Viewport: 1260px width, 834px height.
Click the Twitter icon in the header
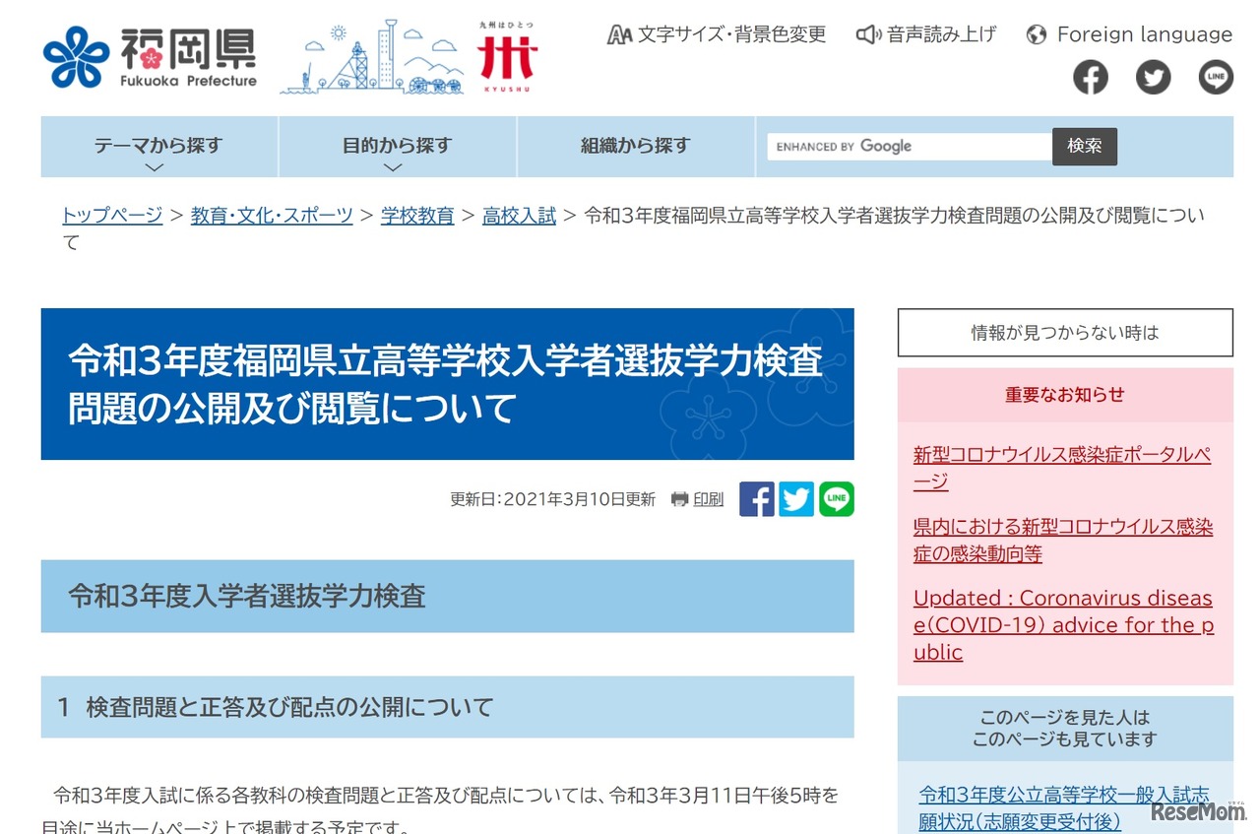1153,77
